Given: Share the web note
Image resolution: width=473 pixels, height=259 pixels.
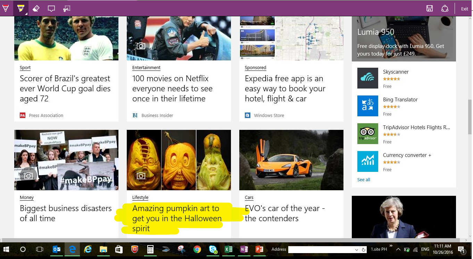Looking at the screenshot, I should tap(445, 9).
